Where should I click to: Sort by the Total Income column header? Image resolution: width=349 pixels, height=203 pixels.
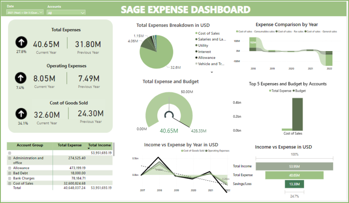point(100,145)
